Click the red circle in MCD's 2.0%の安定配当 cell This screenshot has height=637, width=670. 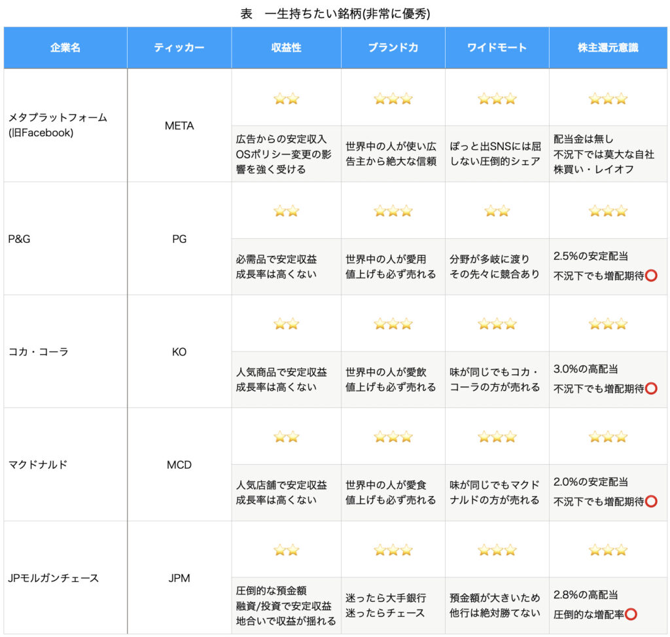pyautogui.click(x=651, y=501)
